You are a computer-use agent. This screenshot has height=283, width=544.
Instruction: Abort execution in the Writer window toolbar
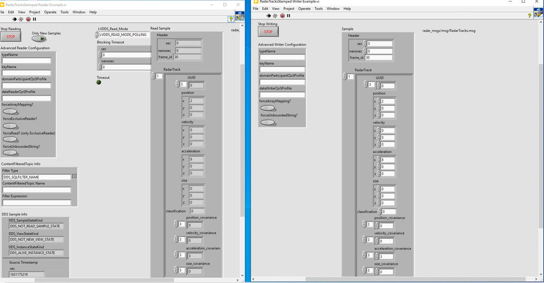click(x=282, y=16)
